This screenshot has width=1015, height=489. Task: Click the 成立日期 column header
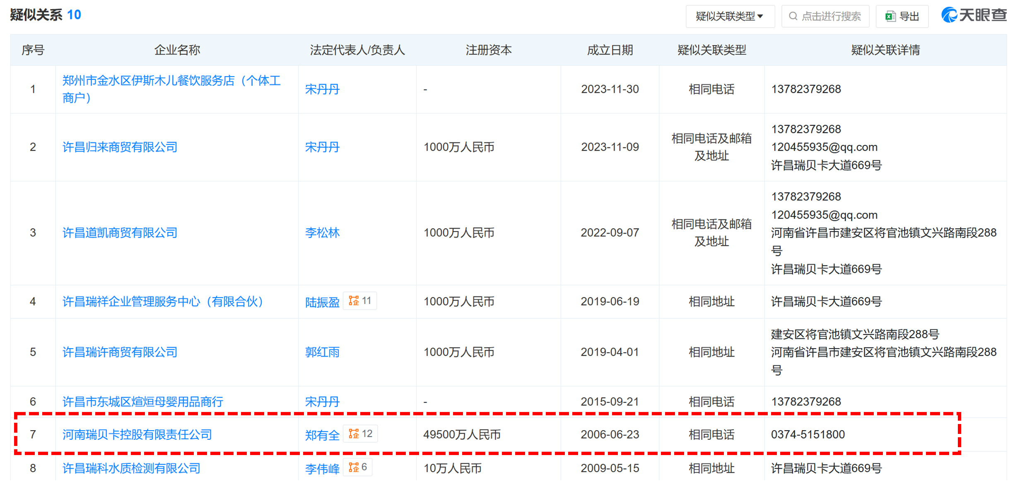click(610, 50)
